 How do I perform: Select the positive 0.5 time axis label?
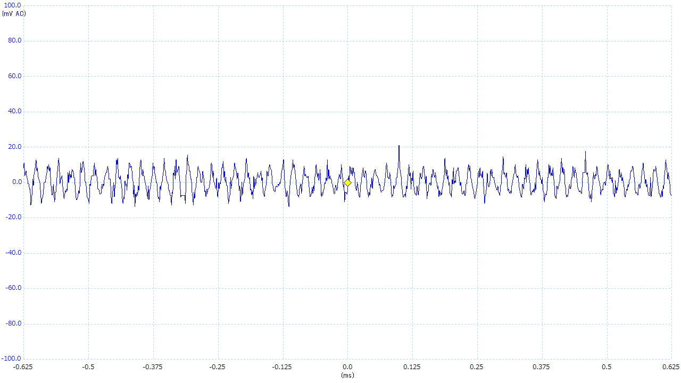(607, 367)
